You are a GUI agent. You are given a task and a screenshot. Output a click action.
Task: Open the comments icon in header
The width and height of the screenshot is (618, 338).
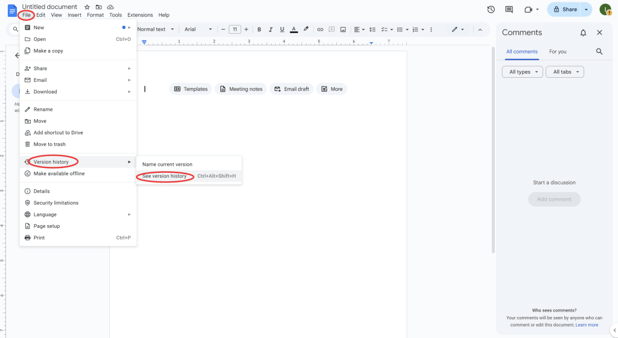coord(509,10)
